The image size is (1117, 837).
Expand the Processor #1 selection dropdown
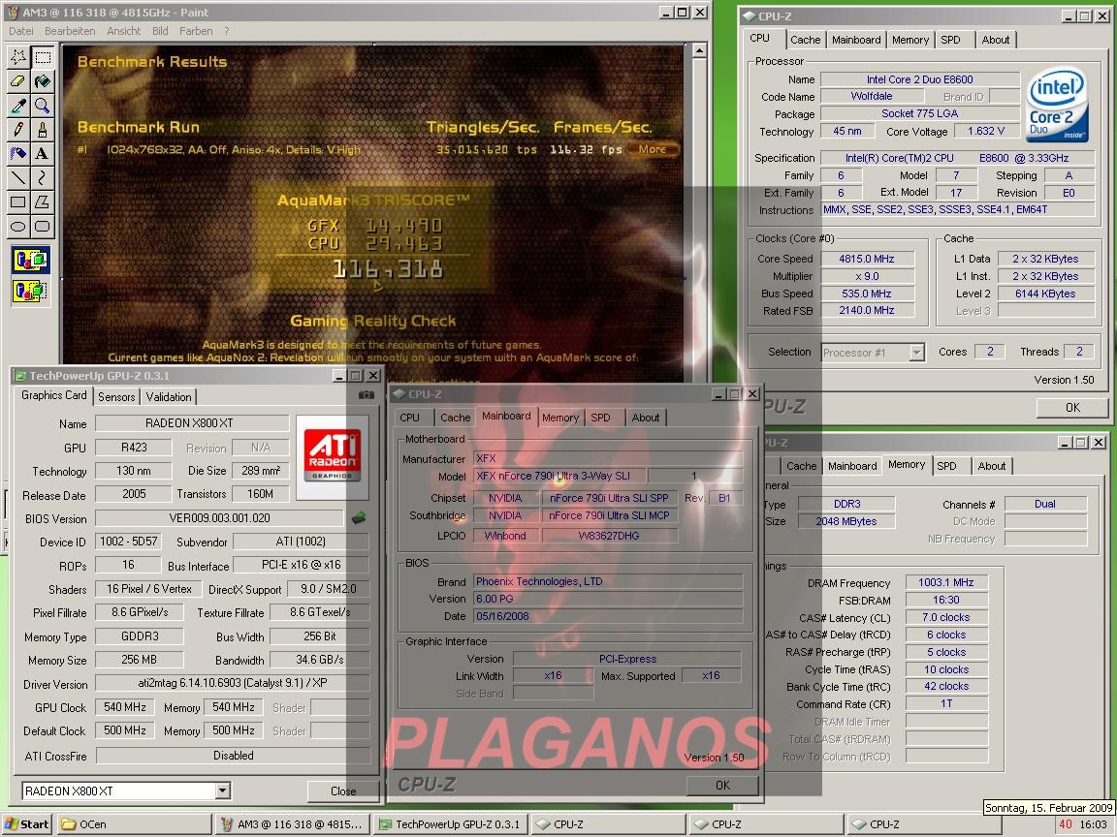[x=917, y=353]
